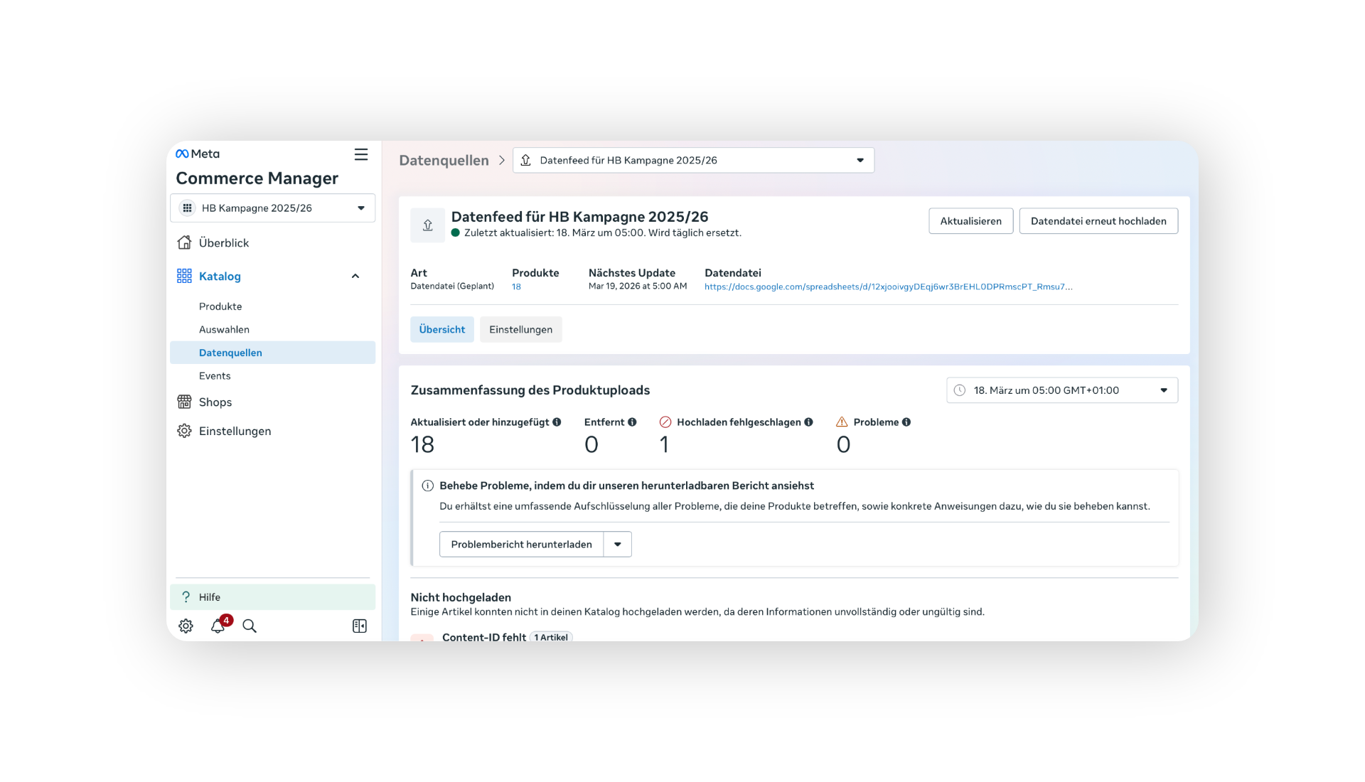The image size is (1365, 782).
Task: Click info icon beside Aktualisiert oder hinzugefügt
Action: pos(557,422)
